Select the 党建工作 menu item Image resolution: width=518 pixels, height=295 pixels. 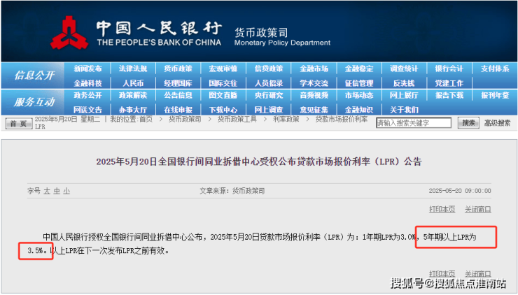[x=449, y=83]
